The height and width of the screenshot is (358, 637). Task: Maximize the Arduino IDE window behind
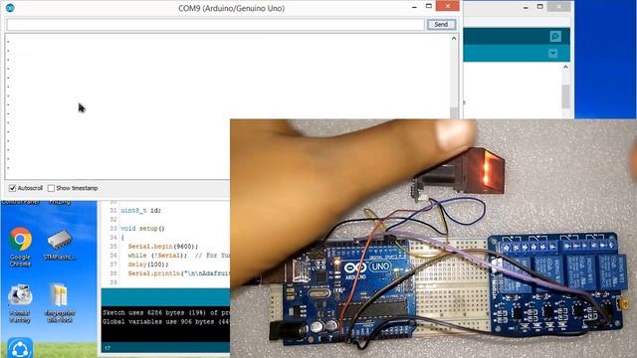pos(539,7)
